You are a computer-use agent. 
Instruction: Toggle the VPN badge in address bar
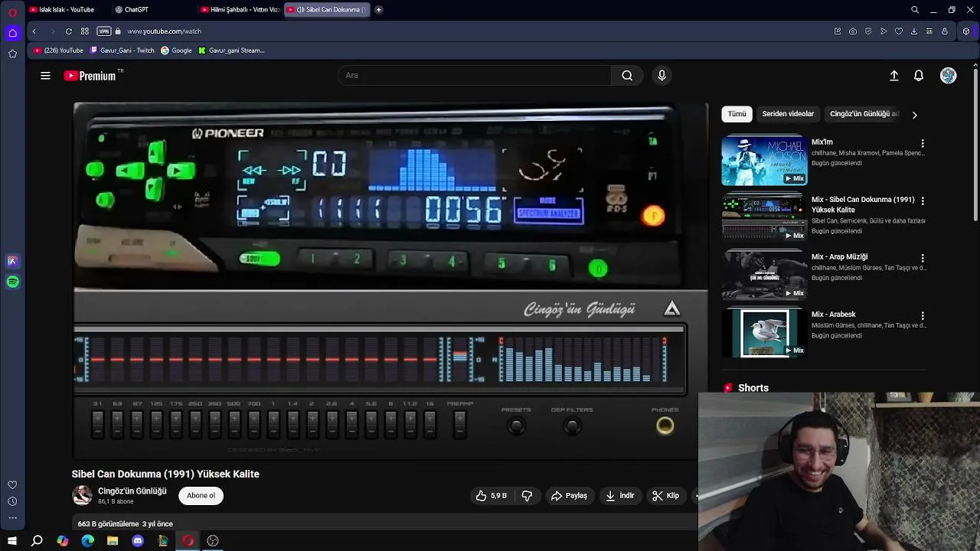(x=104, y=31)
